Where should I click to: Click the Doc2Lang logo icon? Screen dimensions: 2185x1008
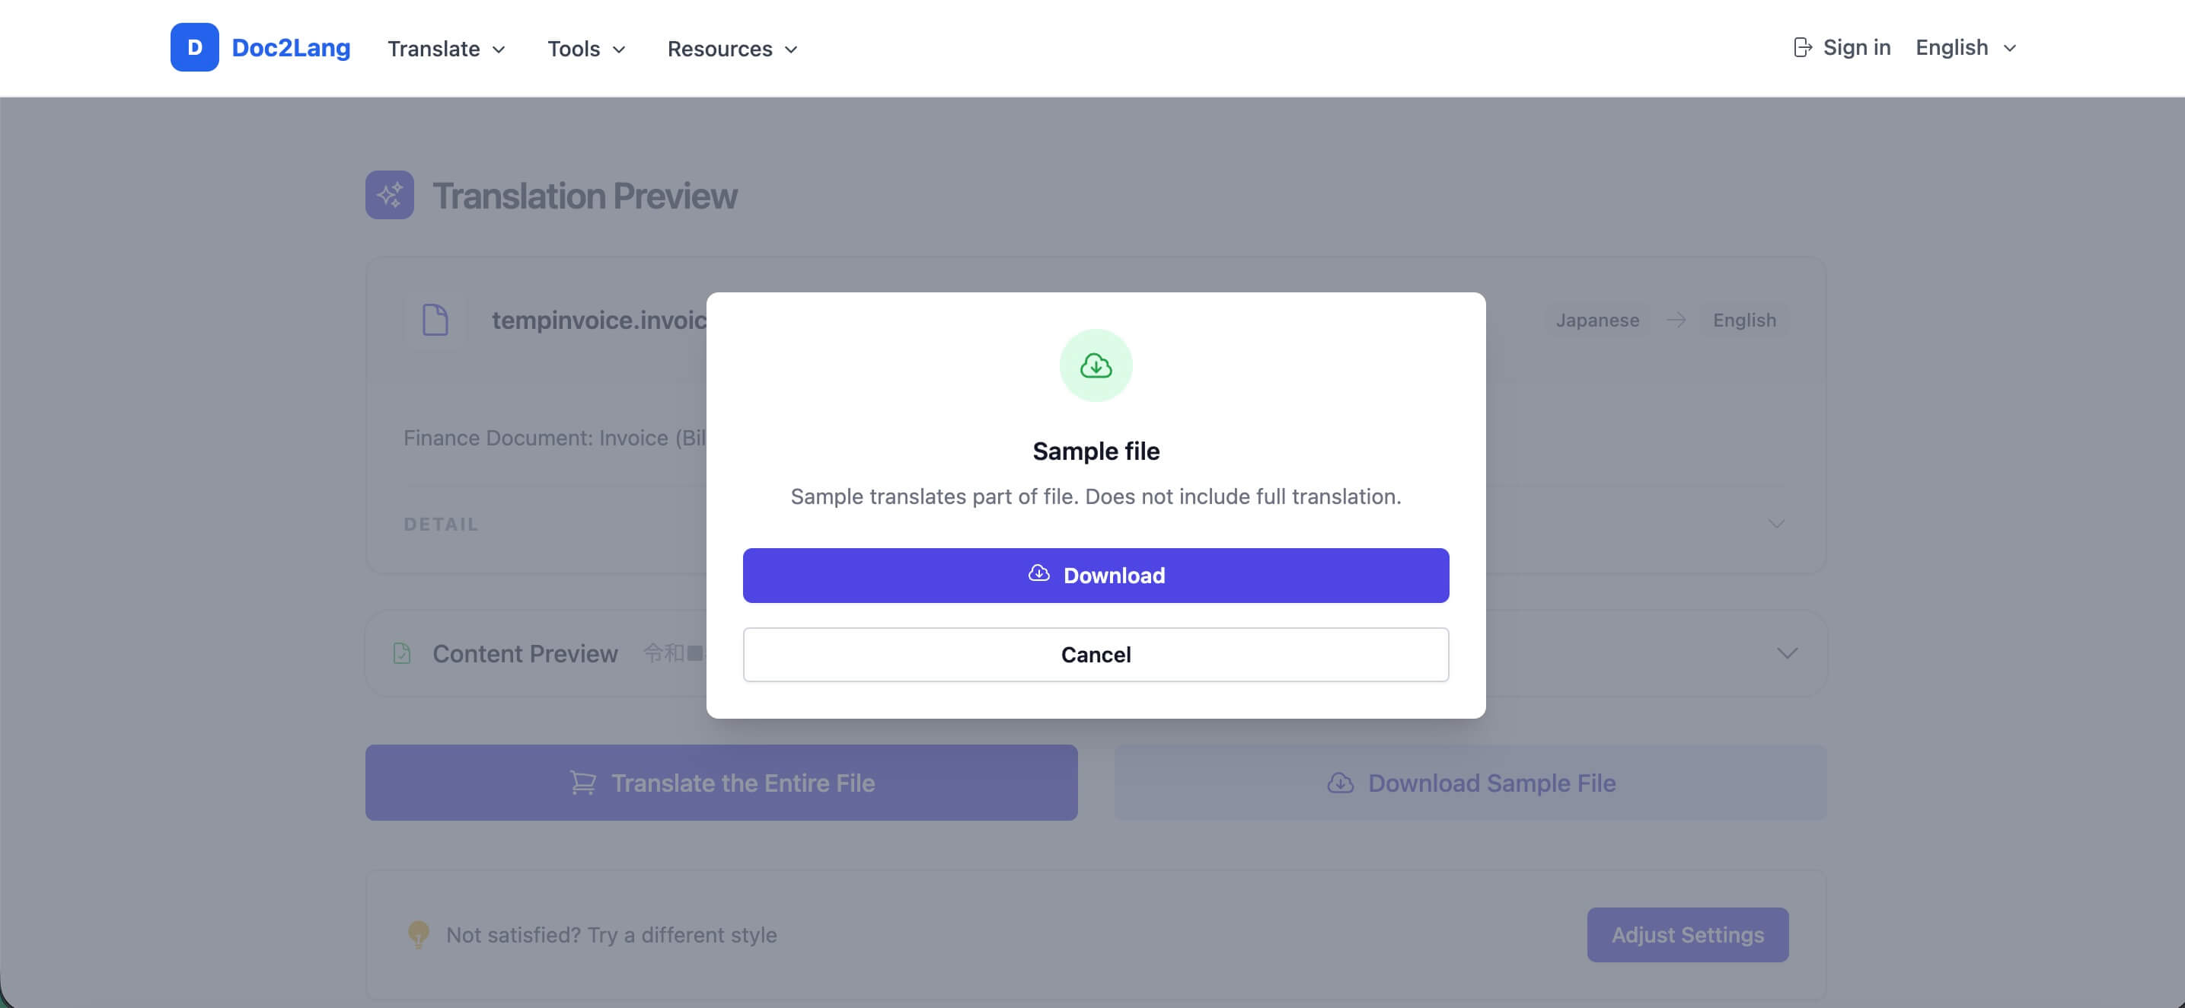pos(194,47)
